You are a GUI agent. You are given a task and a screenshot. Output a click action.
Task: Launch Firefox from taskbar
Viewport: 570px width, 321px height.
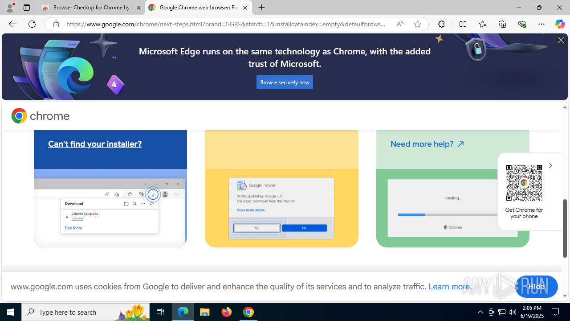click(227, 312)
